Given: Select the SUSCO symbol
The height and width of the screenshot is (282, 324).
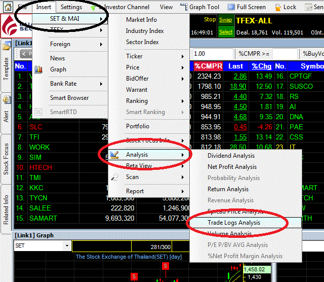Looking at the screenshot, I should 301,87.
